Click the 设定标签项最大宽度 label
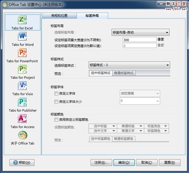The width and height of the screenshot is (189, 173). click(x=78, y=40)
